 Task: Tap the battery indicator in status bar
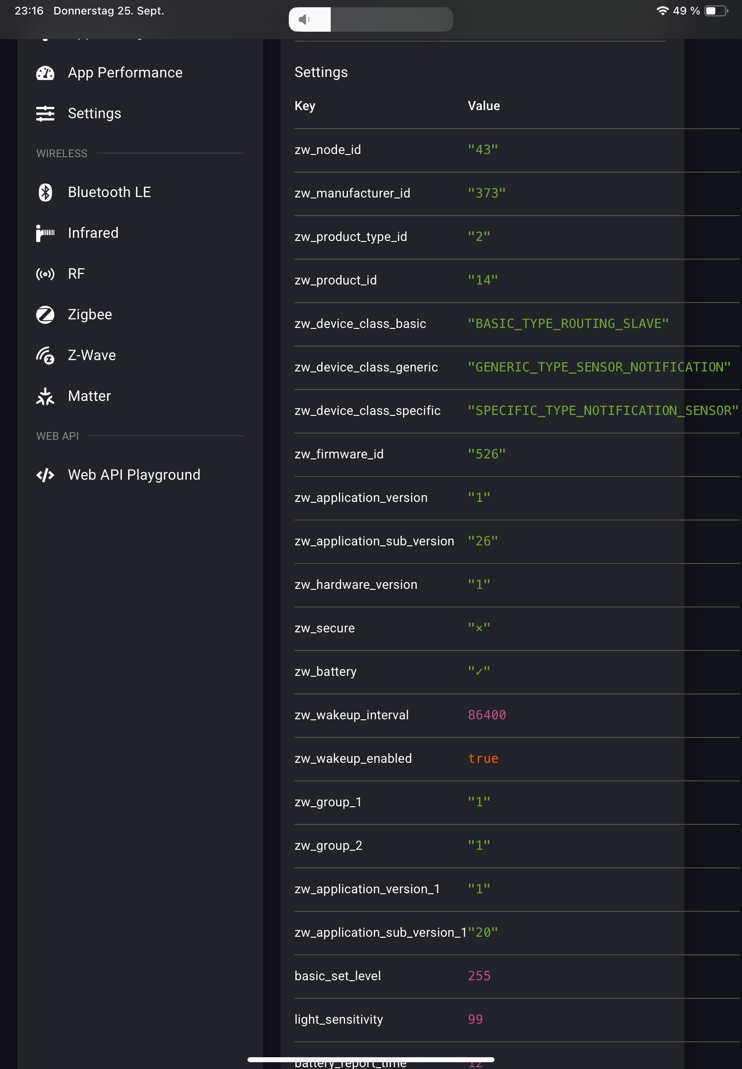[715, 11]
